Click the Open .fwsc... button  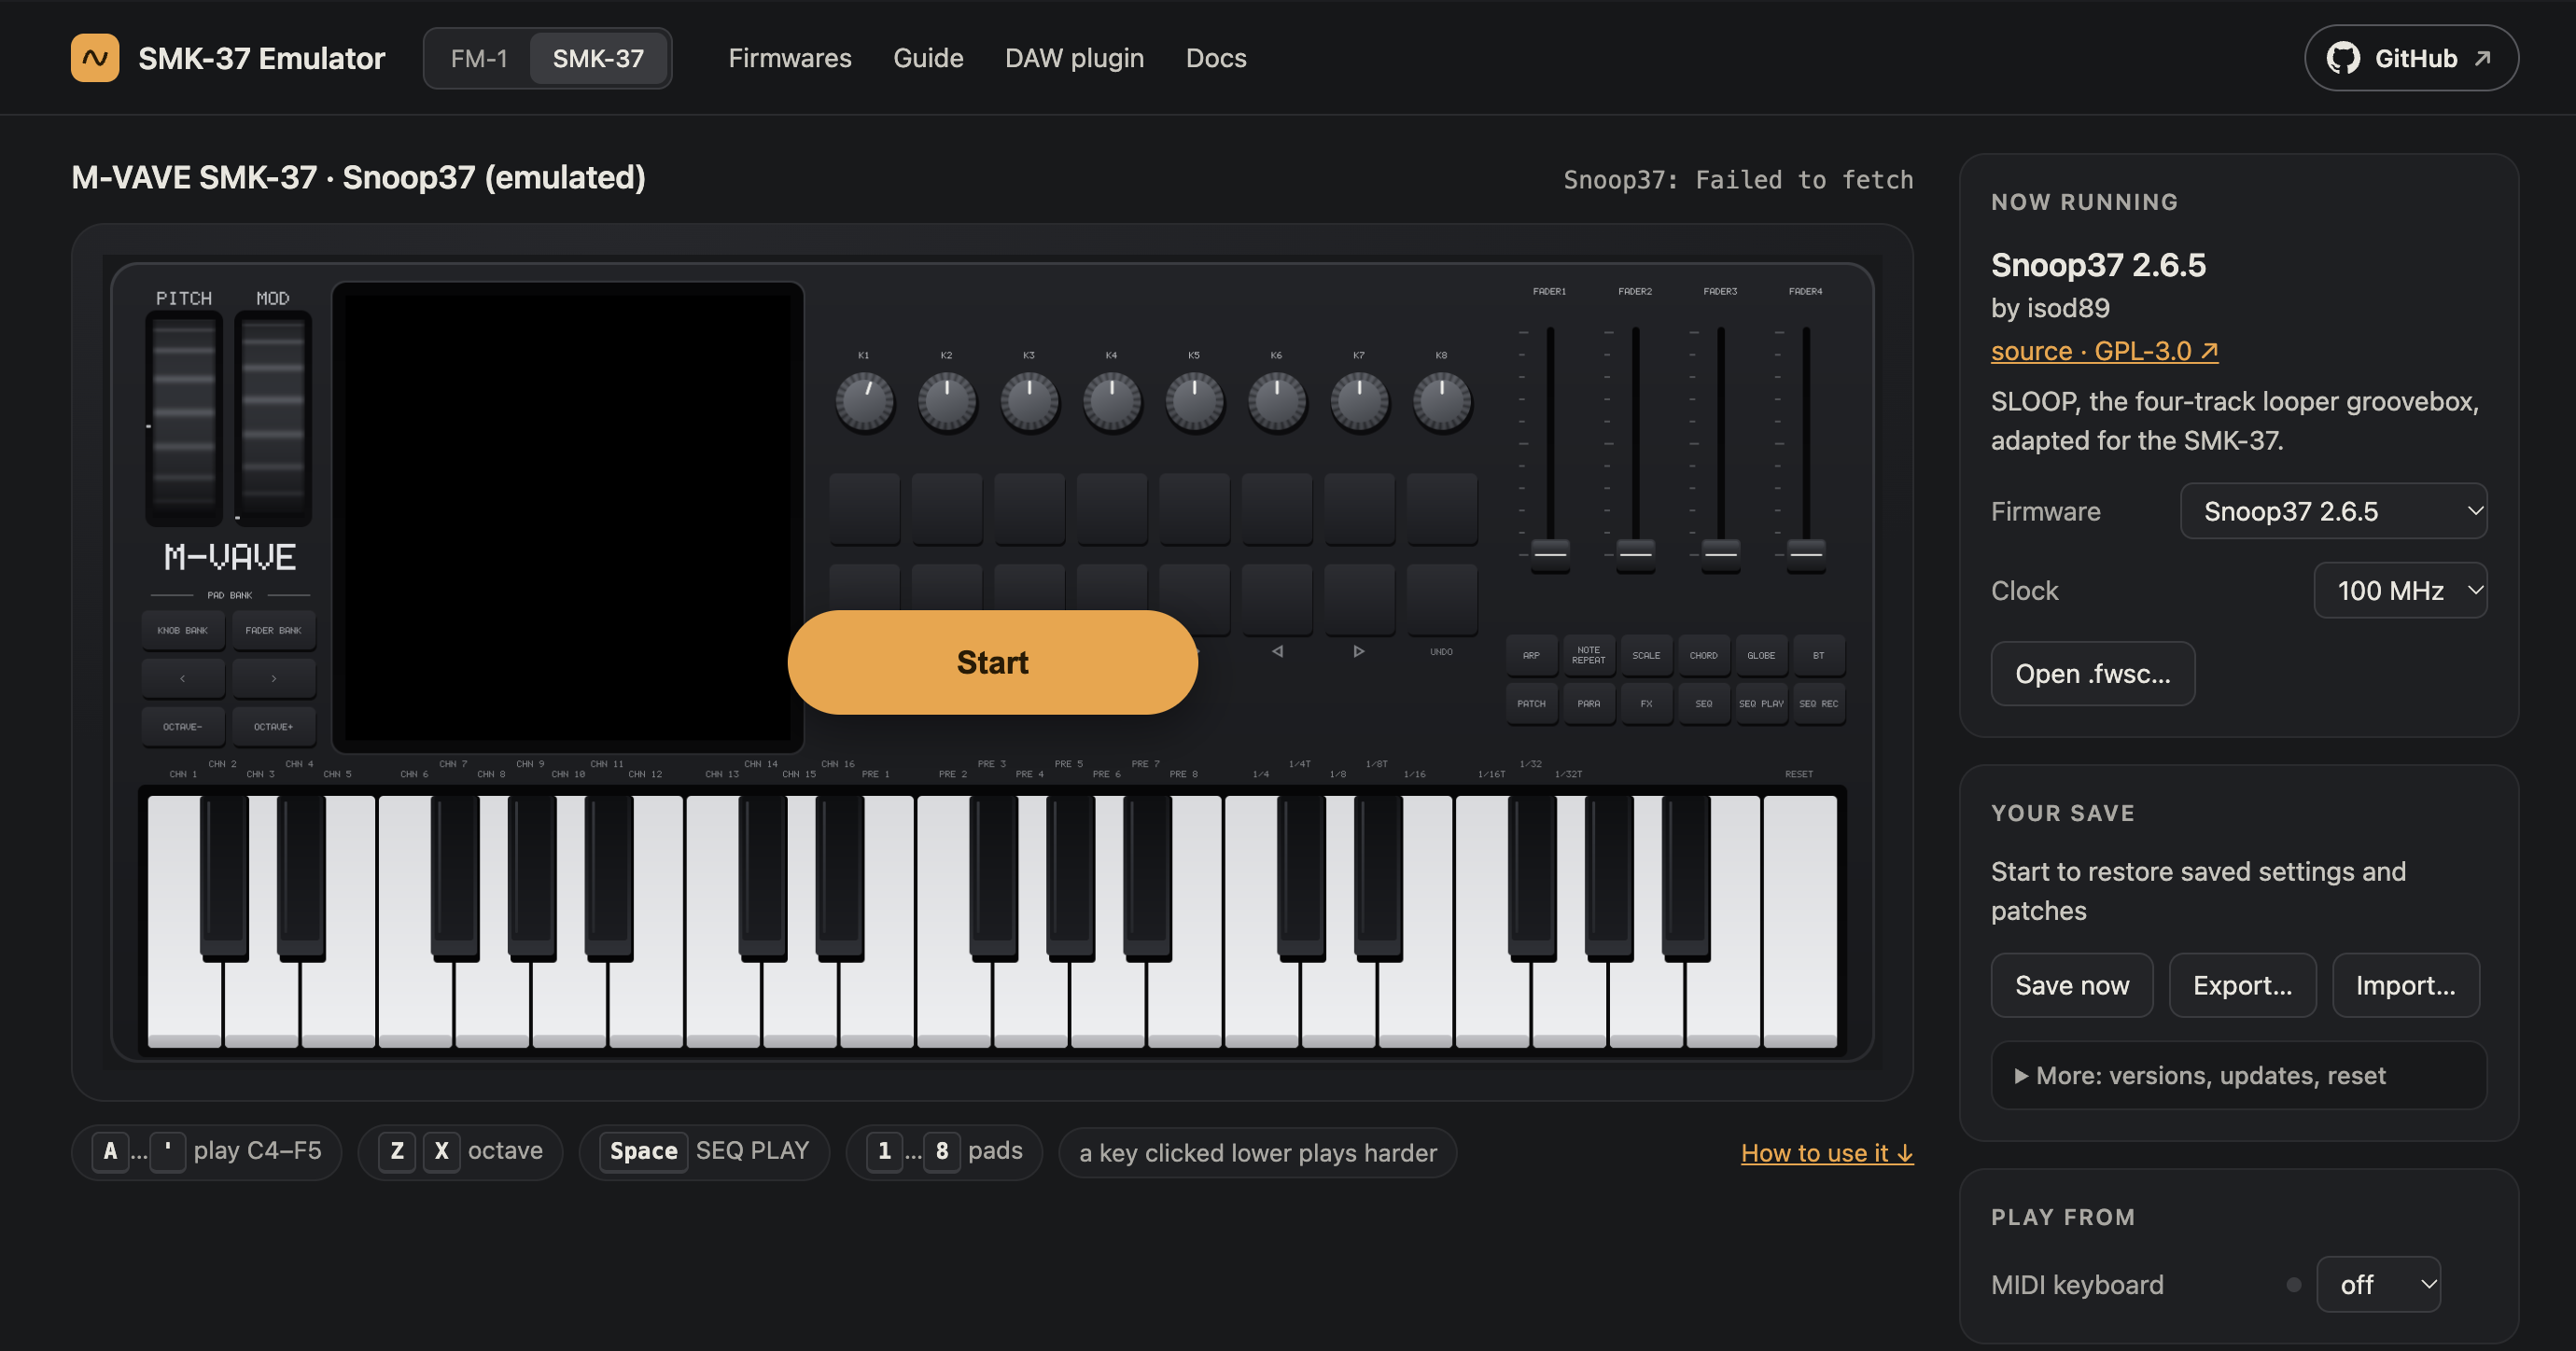click(x=2093, y=673)
